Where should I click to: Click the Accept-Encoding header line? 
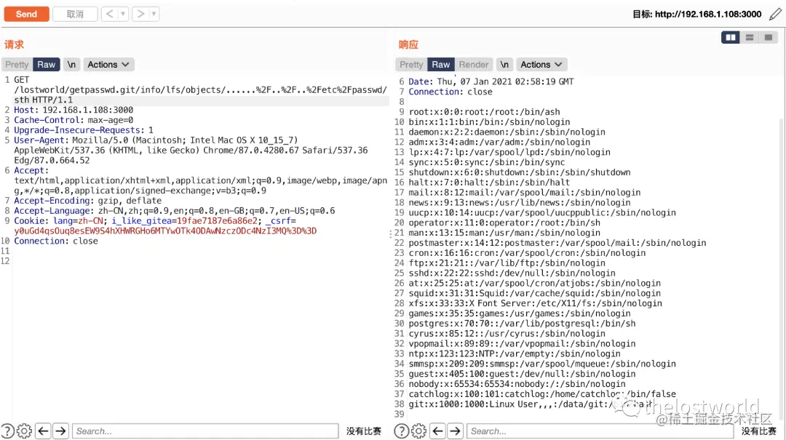click(88, 201)
